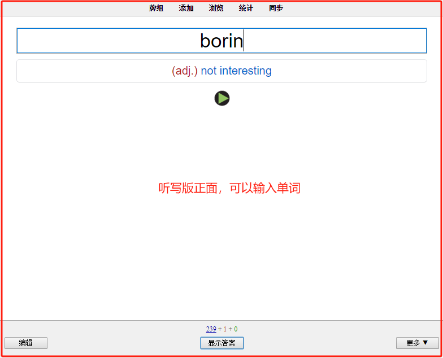This screenshot has width=443, height=358.
Task: Open the 统计 statistics menu
Action: click(x=246, y=8)
